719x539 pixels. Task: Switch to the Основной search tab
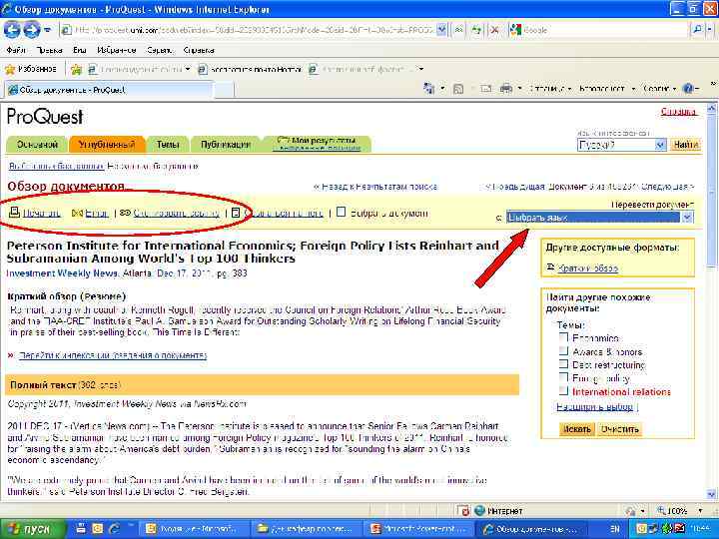37,145
